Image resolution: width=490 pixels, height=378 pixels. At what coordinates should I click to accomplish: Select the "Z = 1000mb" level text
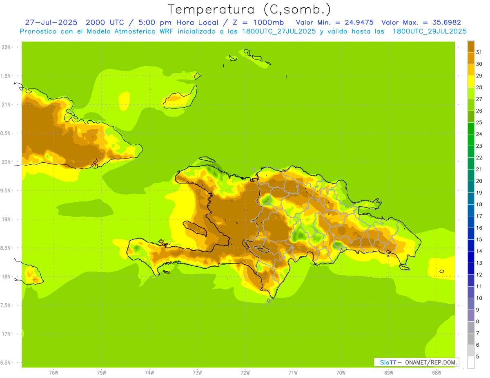(x=258, y=22)
